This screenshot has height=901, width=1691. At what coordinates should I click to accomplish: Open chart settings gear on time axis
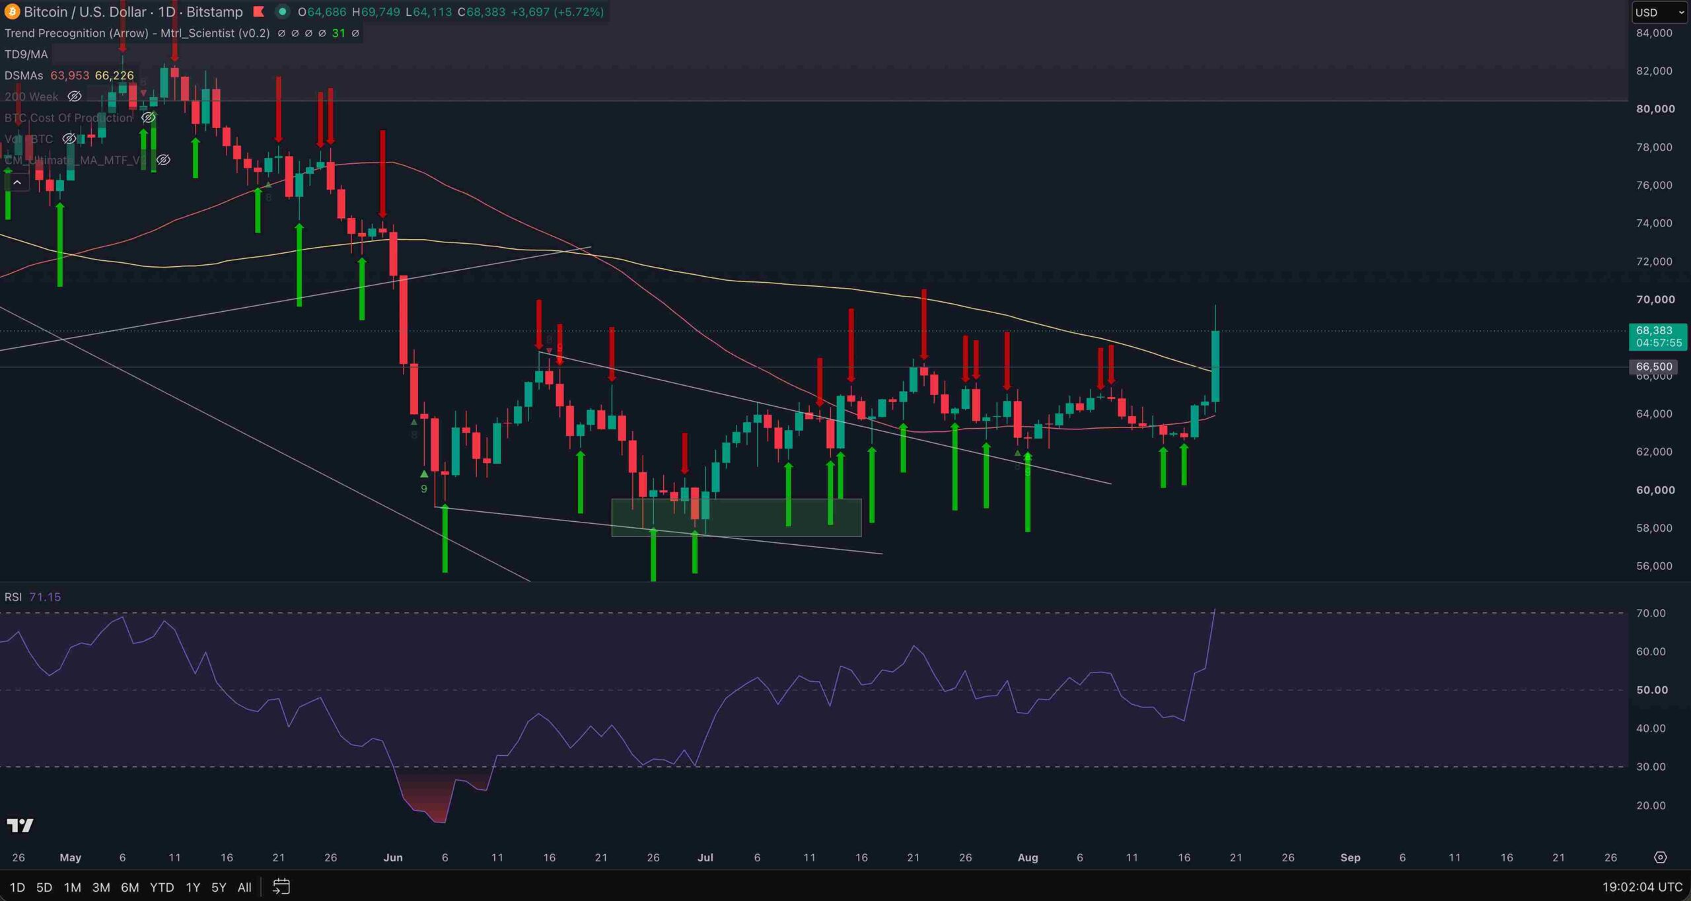1660,857
